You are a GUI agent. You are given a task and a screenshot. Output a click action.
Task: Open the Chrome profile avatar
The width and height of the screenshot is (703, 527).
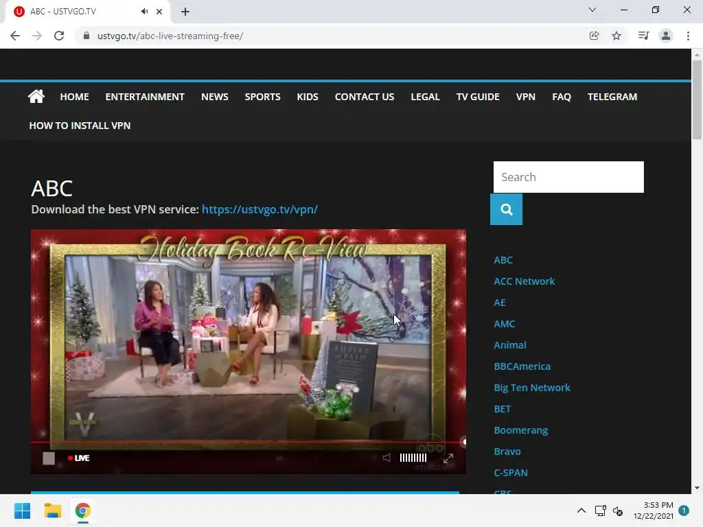[x=666, y=36]
